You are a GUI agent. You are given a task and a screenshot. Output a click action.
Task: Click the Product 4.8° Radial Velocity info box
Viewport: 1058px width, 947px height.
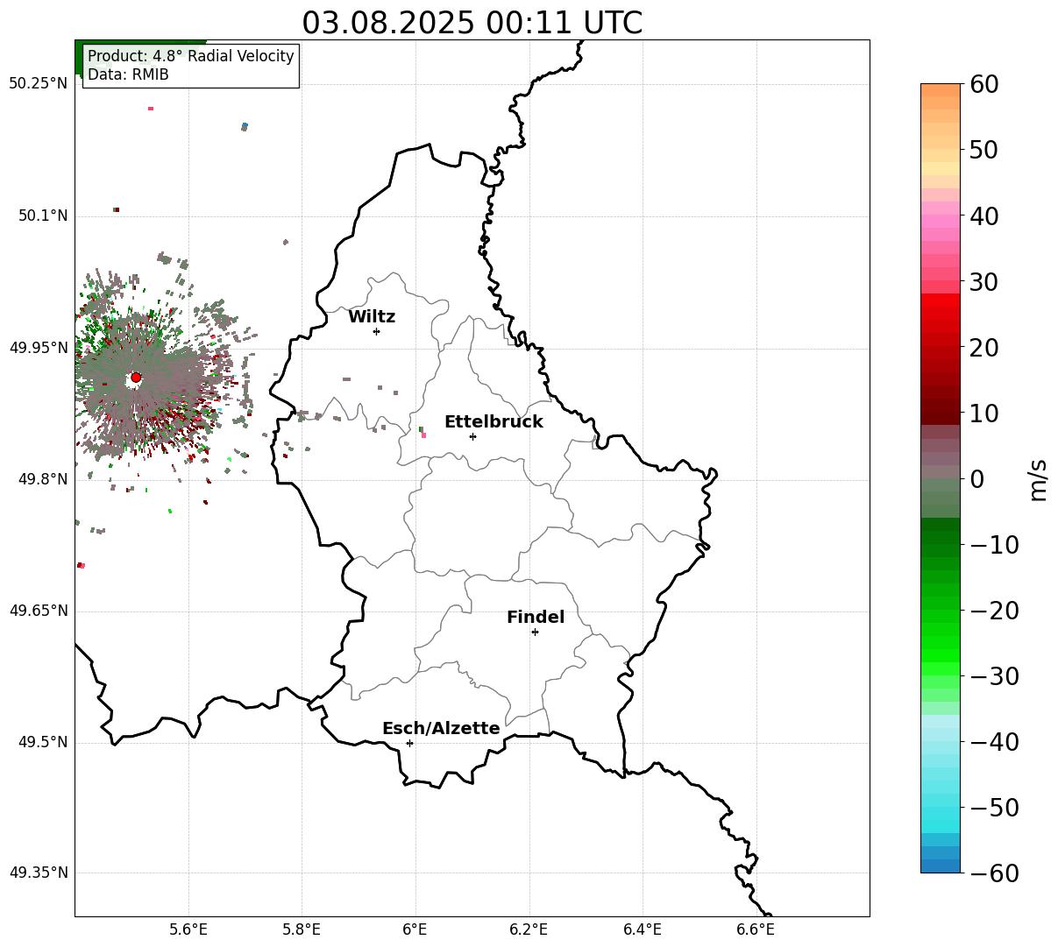click(x=191, y=66)
